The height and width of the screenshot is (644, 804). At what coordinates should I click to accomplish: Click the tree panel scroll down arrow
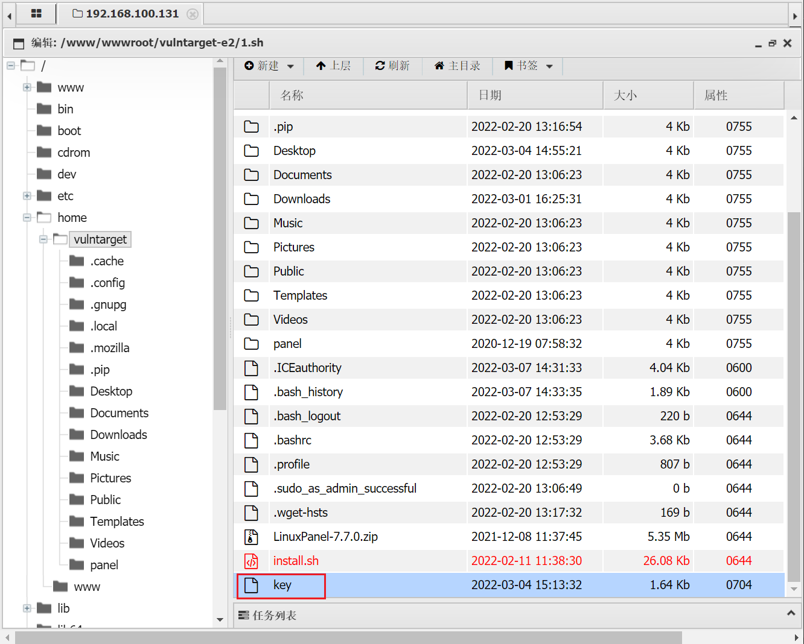[220, 620]
